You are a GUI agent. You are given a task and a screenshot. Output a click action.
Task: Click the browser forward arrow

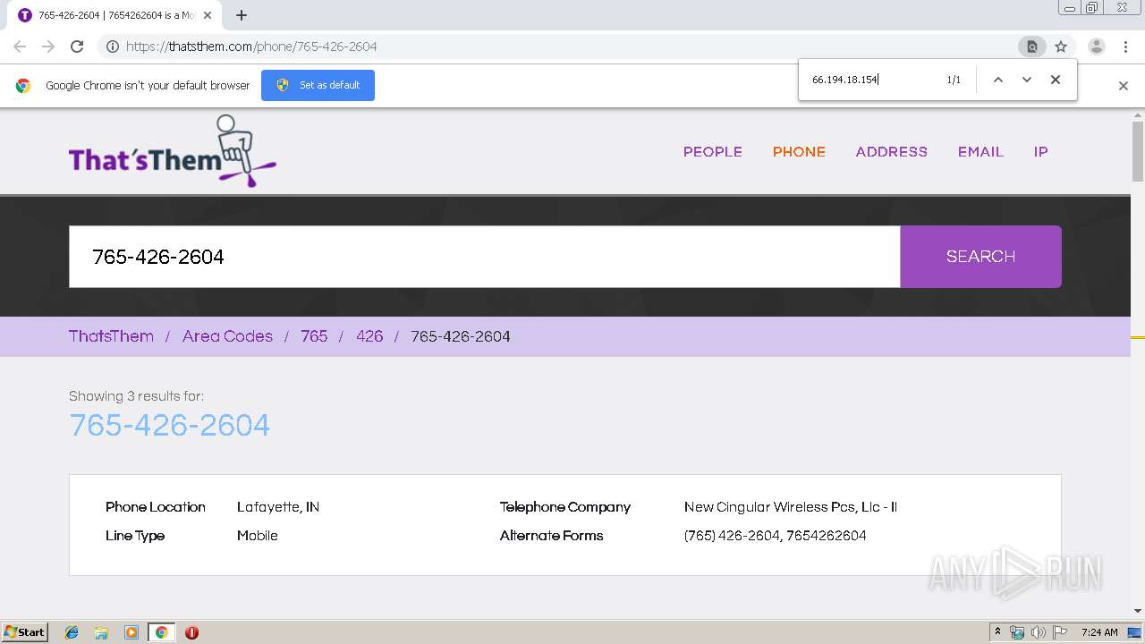48,47
